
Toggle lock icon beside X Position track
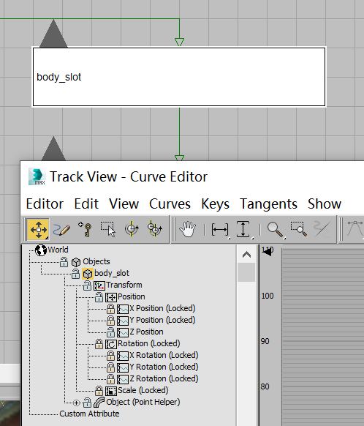pyautogui.click(x=110, y=309)
